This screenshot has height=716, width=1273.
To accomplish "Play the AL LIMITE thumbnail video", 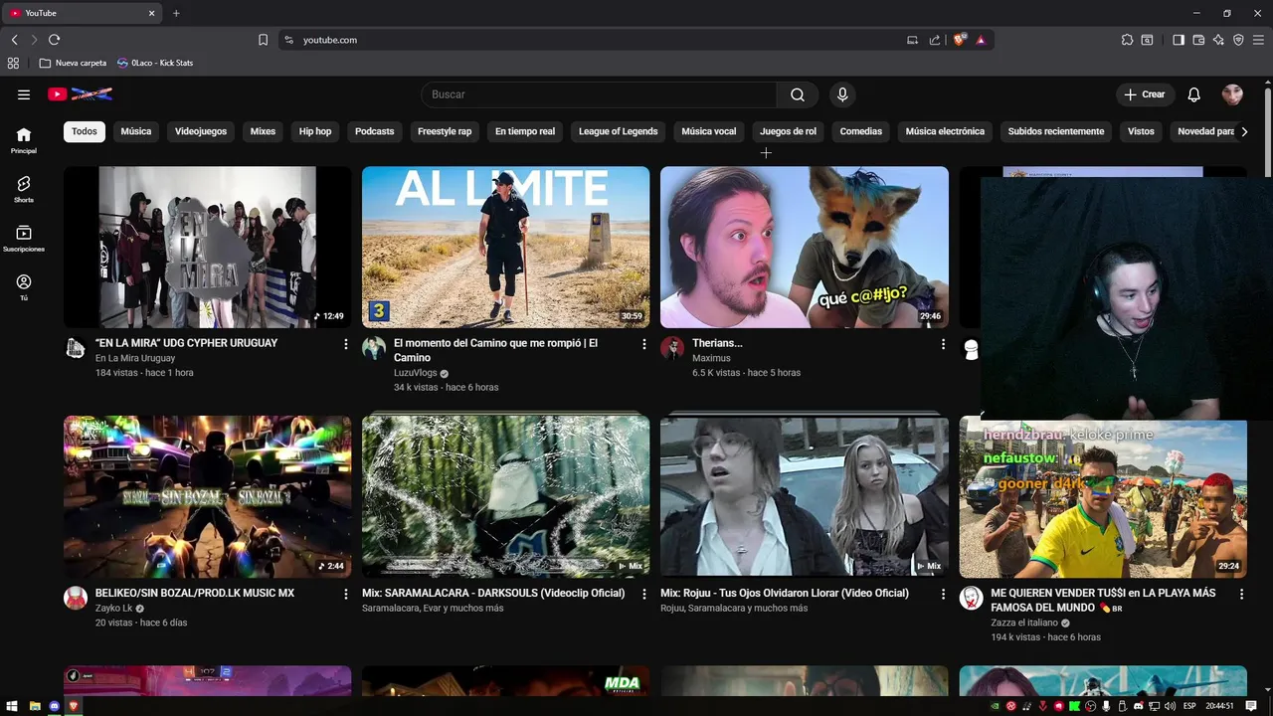I will pyautogui.click(x=505, y=247).
